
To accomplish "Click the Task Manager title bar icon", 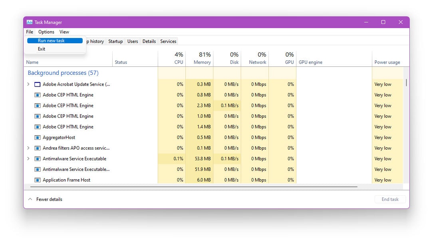I will 30,22.
